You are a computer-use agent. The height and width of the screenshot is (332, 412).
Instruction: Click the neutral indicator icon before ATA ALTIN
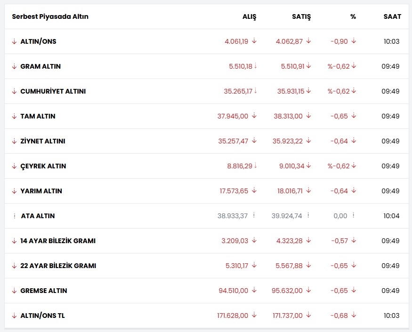coord(15,216)
